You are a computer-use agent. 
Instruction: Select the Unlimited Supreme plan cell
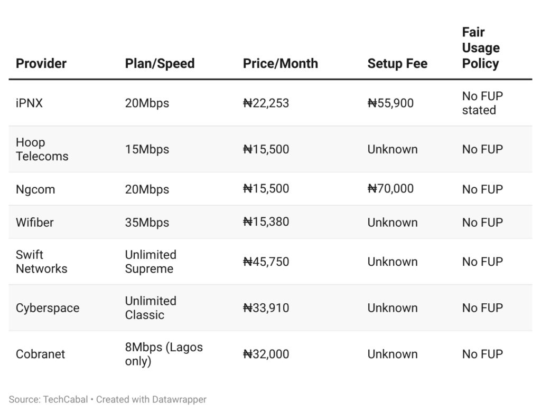tap(151, 262)
